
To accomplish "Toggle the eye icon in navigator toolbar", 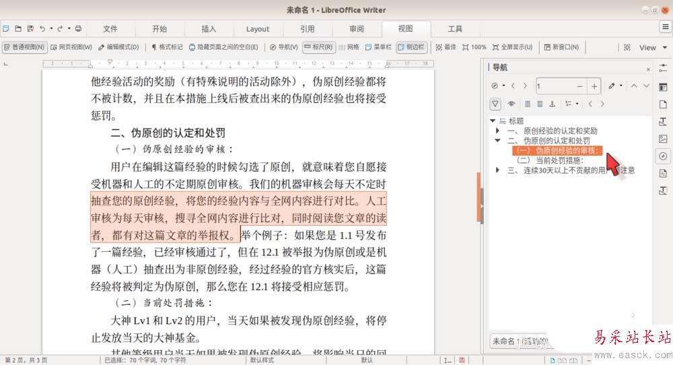I will coord(511,104).
